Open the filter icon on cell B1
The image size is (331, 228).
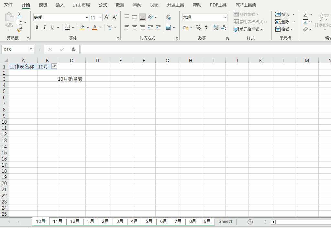[54, 67]
